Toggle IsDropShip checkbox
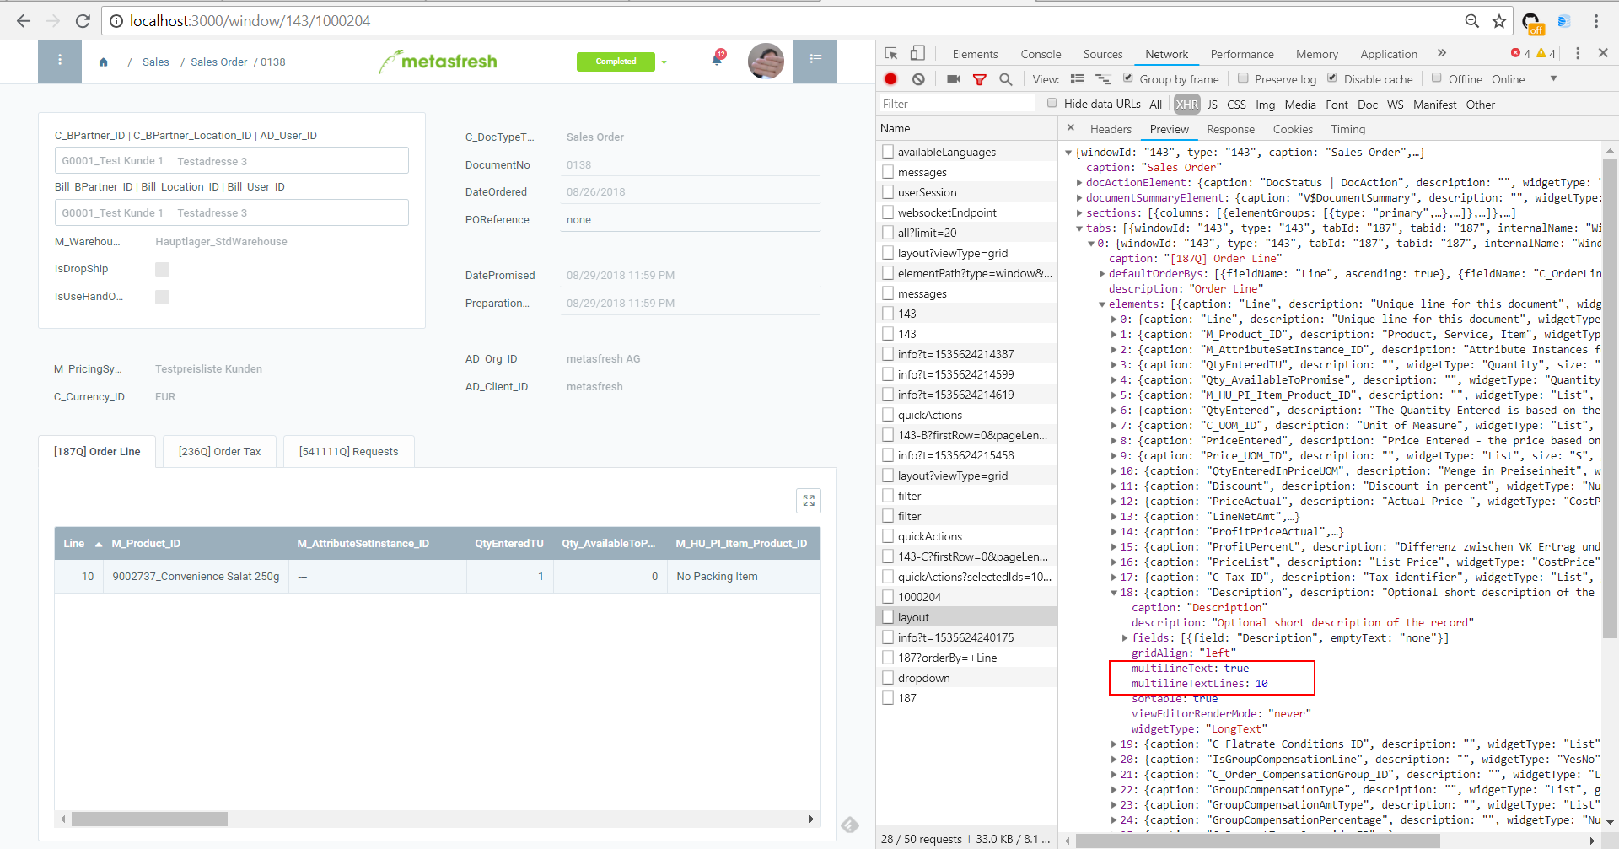Screen dimensions: 1619x849 163,269
